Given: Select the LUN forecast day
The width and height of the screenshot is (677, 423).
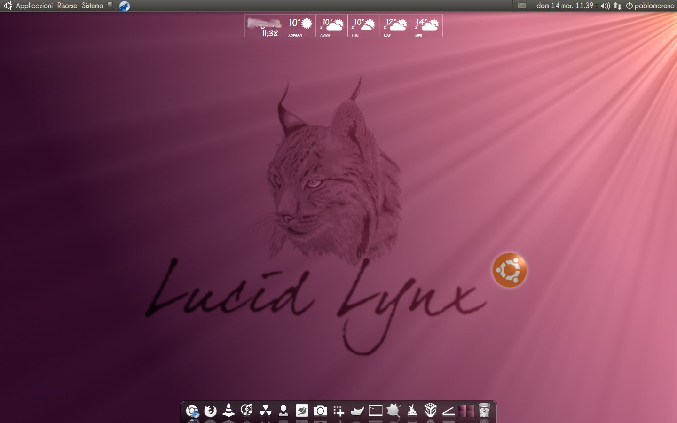Looking at the screenshot, I should (x=363, y=26).
